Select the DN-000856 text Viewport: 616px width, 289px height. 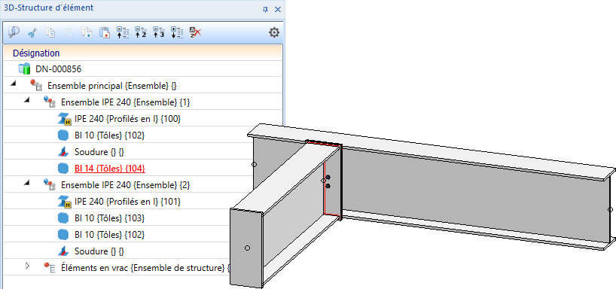coord(59,69)
